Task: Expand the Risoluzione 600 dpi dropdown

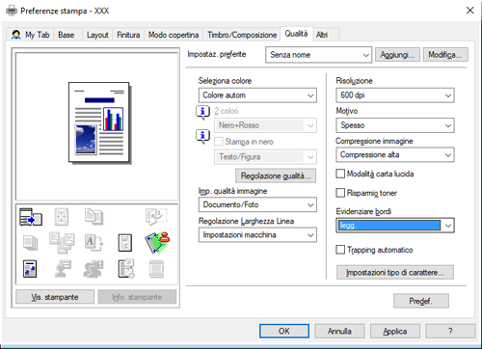Action: 395,95
